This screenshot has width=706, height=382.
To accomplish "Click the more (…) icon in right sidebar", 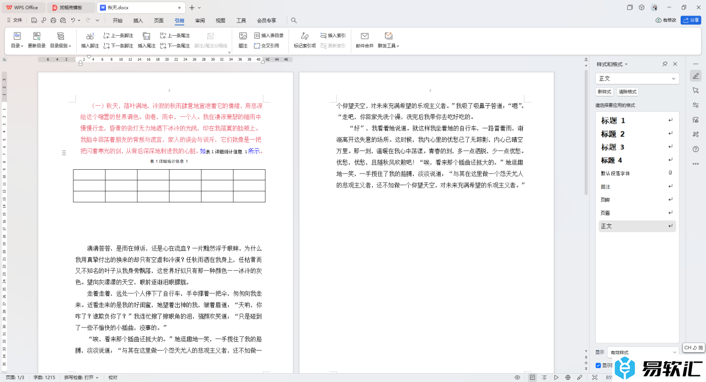I will pyautogui.click(x=696, y=163).
